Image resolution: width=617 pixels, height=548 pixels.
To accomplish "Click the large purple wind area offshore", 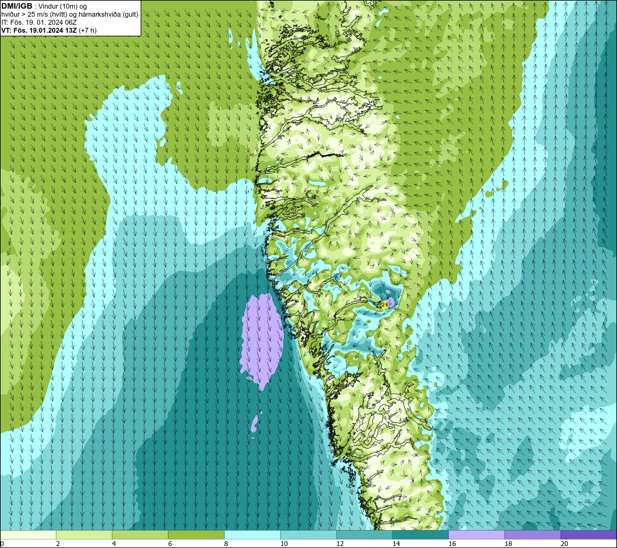I will (x=262, y=341).
